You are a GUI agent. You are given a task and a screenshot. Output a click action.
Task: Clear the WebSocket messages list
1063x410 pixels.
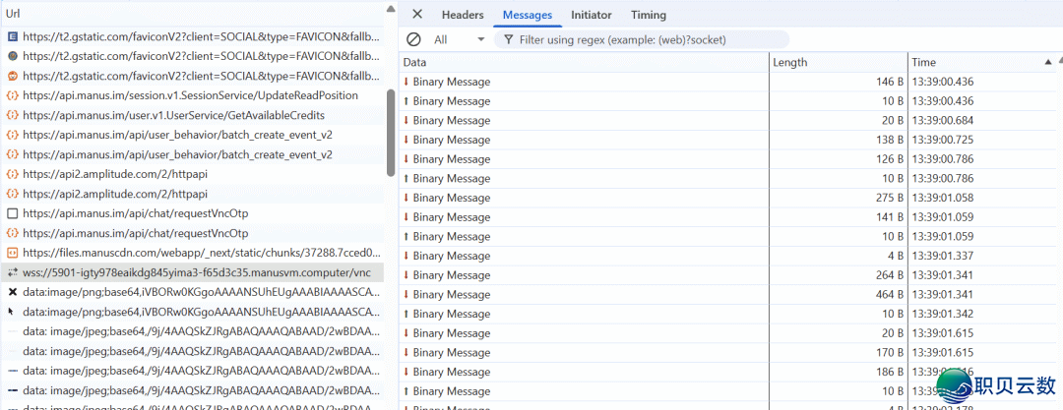coord(413,39)
